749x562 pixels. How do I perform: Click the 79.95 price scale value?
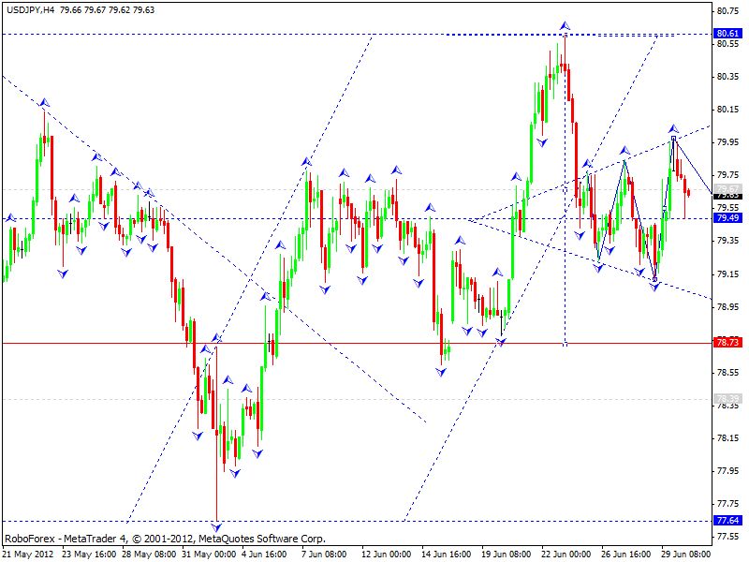coord(727,142)
